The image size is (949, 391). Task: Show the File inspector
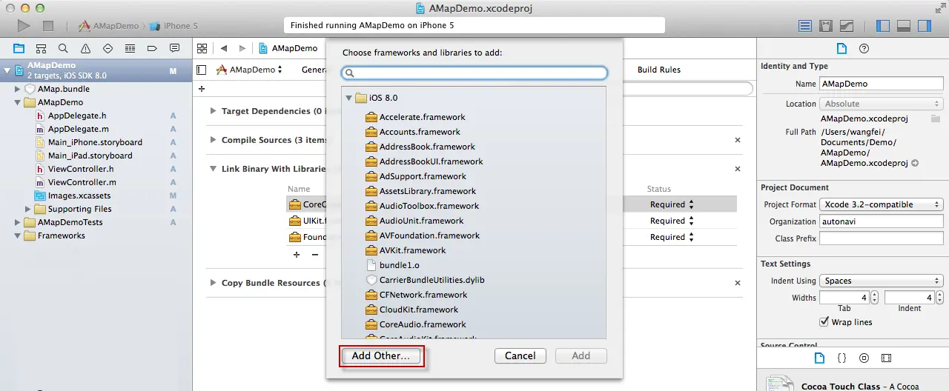click(x=841, y=48)
